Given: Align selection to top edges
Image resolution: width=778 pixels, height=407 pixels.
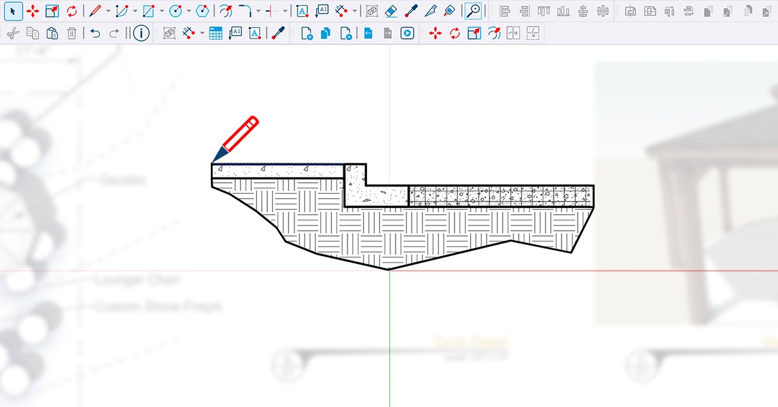Looking at the screenshot, I should tap(543, 11).
